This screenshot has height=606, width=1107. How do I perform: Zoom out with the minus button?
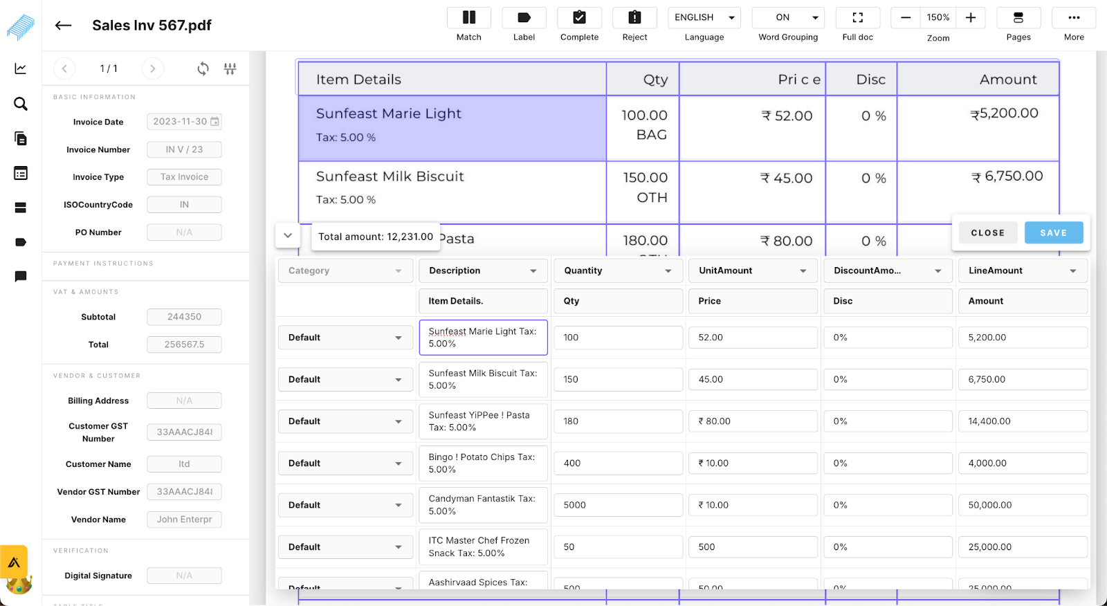coord(906,18)
